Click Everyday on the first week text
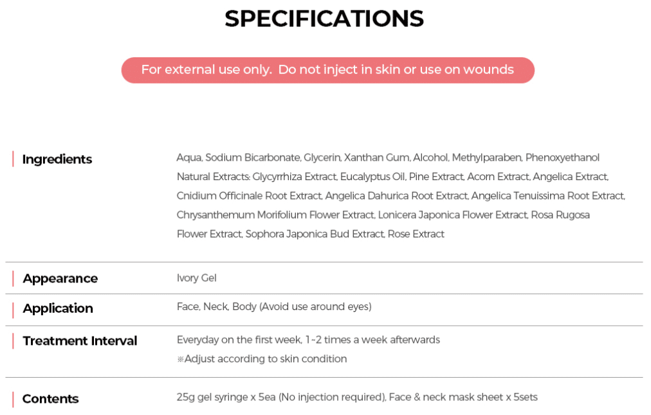 tap(308, 340)
